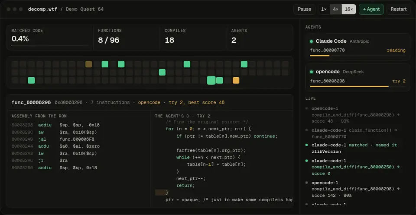Switch playback speed to 4×

tap(335, 9)
